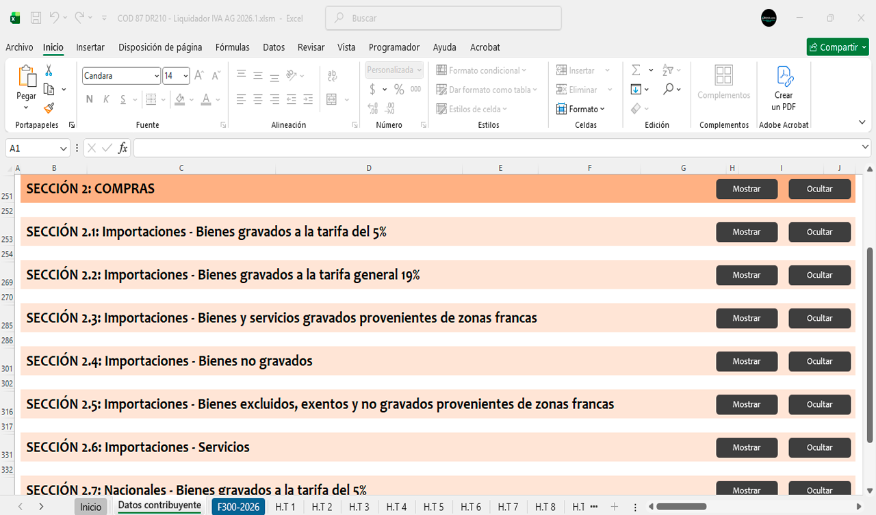
Task: Click the currency dollar format icon
Action: click(x=372, y=90)
